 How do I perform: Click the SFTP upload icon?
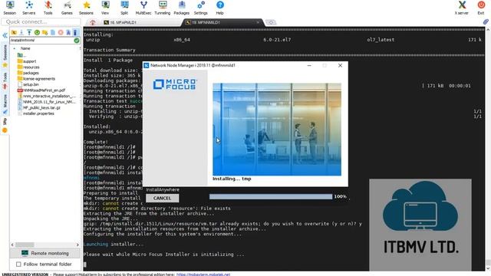pyautogui.click(x=29, y=32)
